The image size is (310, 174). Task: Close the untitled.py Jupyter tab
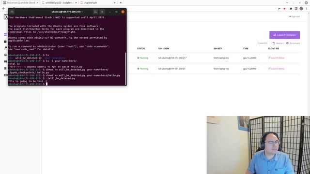76,3
